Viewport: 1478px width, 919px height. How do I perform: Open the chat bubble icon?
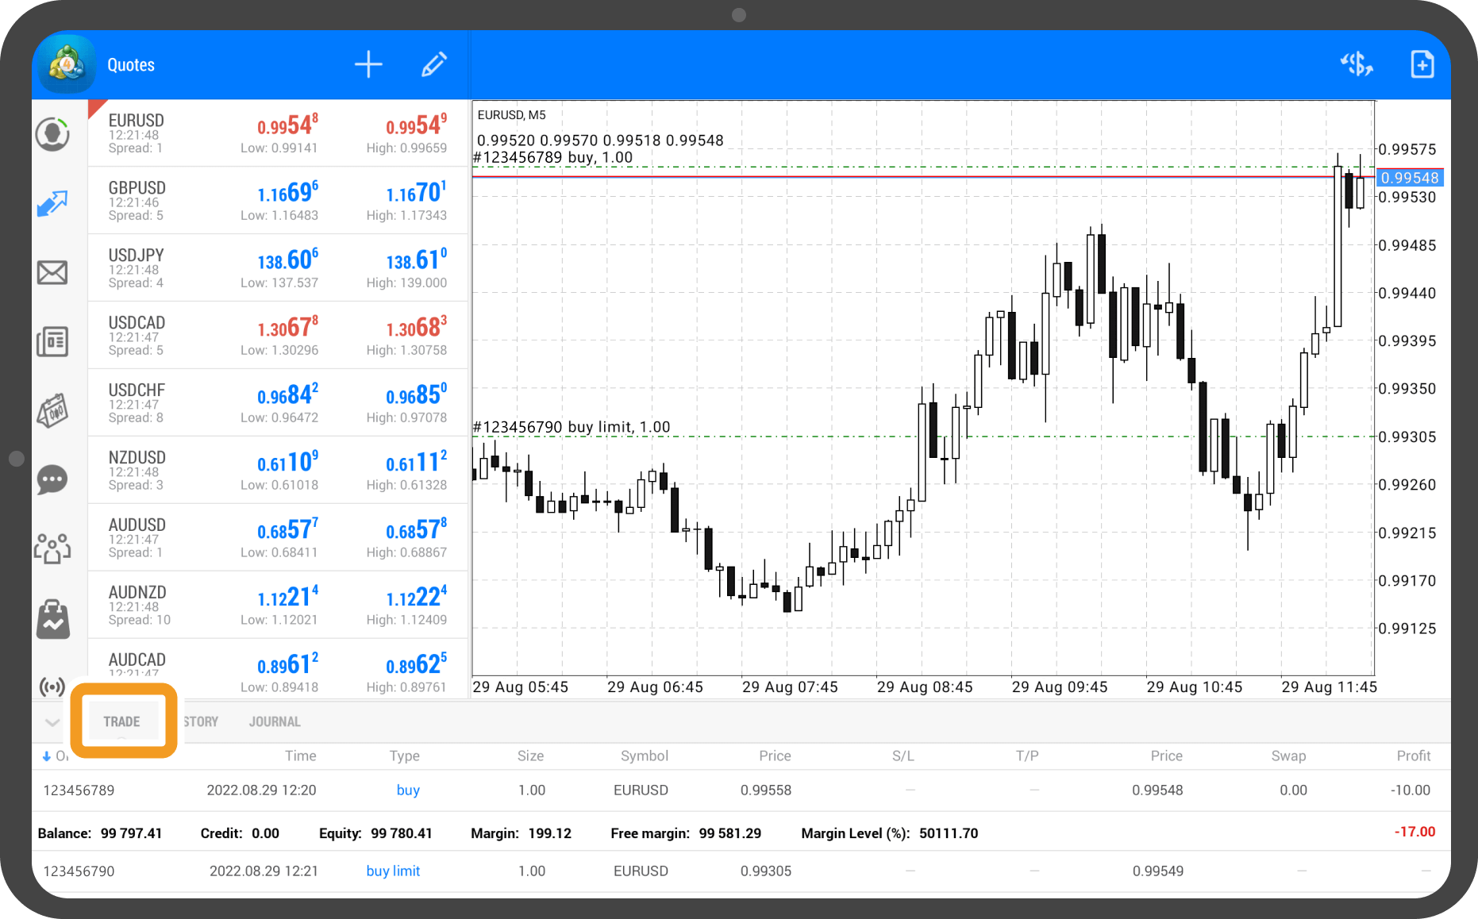pos(52,479)
